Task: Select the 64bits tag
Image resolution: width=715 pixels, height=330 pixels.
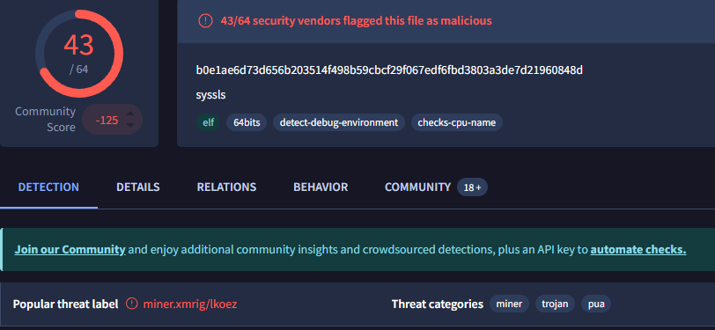Action: 247,122
